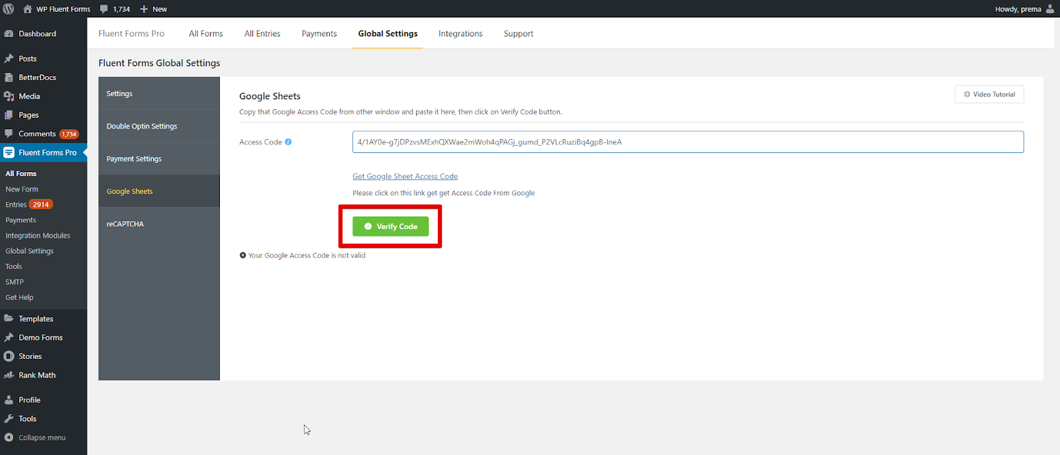The image size is (1060, 455).
Task: Click the Media icon in sidebar
Action: tap(9, 96)
